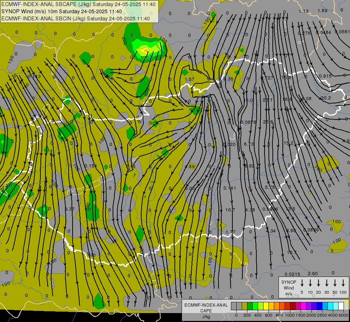This screenshot has width=350, height=322.
Task: Click the SYNOP Wind m/s legend label
Action: tap(289, 288)
